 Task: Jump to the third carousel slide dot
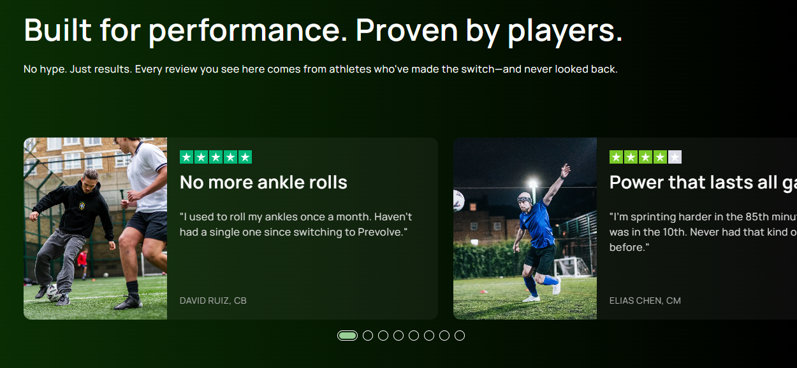click(383, 336)
